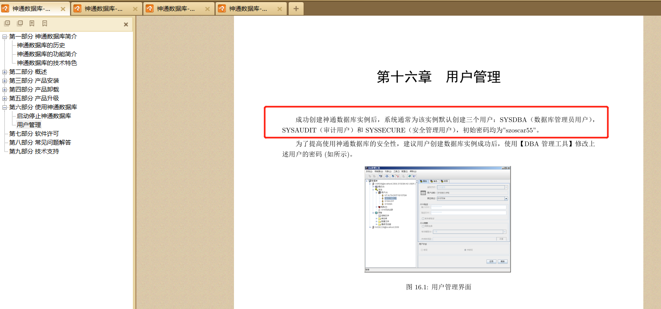Click the add bookmark icon
Viewport: 661px width, 309px height.
coord(32,24)
